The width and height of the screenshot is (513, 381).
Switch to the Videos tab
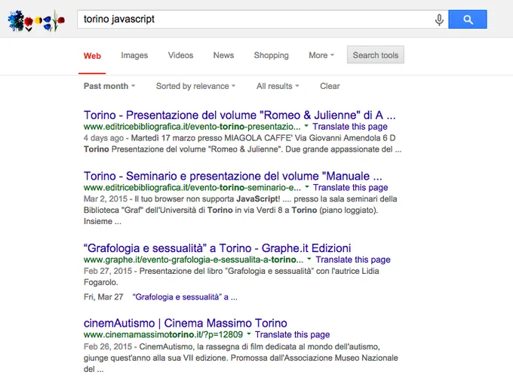[x=180, y=55]
